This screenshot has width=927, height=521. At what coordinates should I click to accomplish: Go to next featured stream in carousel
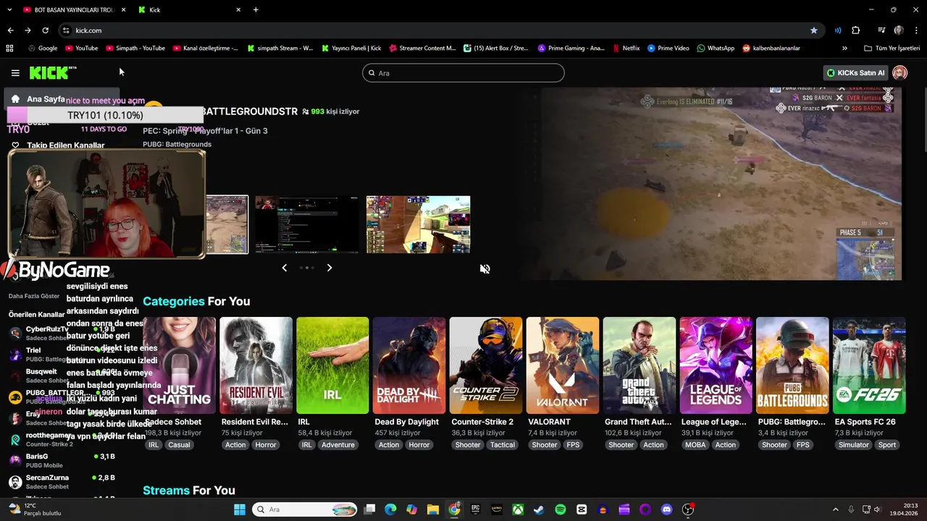tap(330, 268)
